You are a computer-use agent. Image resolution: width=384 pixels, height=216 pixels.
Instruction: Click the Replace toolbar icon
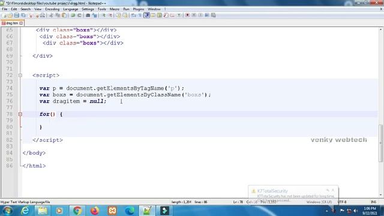pos(95,16)
